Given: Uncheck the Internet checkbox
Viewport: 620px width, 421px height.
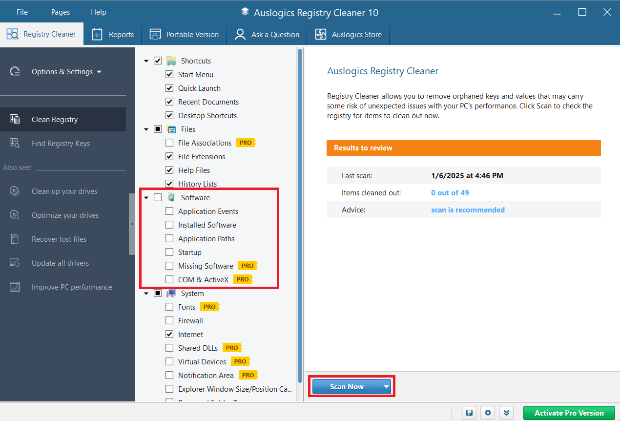Looking at the screenshot, I should (x=169, y=335).
